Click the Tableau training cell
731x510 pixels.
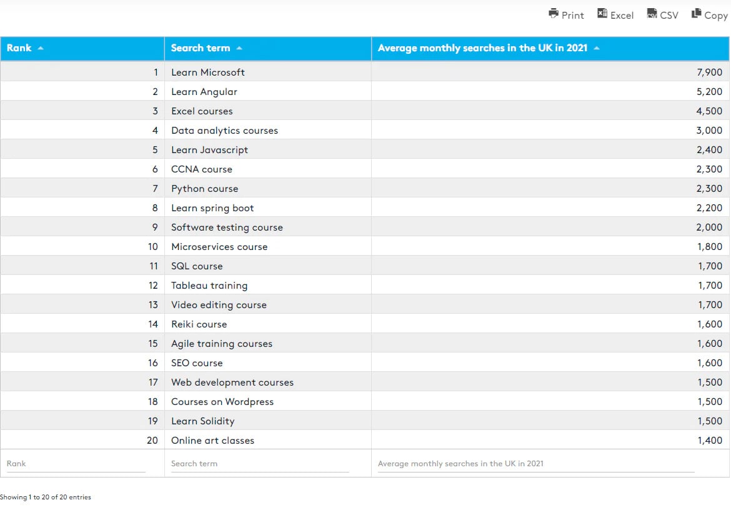click(209, 286)
